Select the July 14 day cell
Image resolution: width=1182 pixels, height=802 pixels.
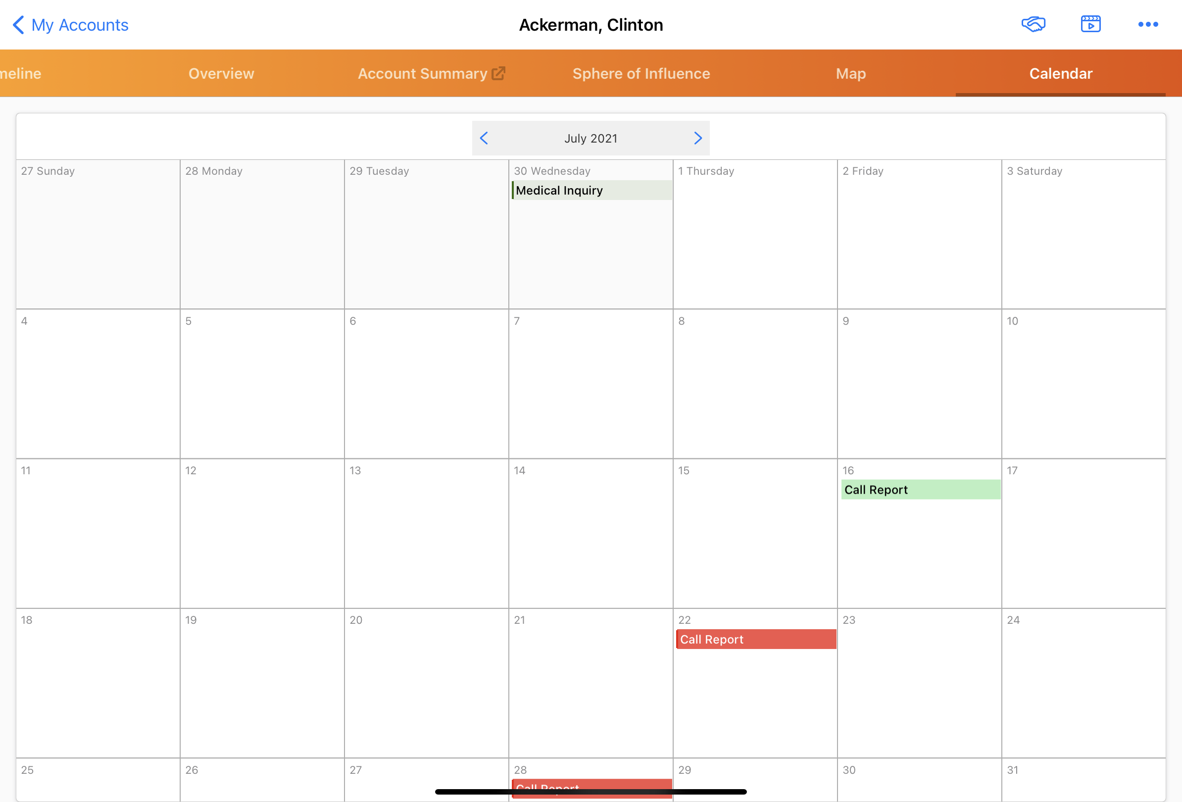coord(591,539)
